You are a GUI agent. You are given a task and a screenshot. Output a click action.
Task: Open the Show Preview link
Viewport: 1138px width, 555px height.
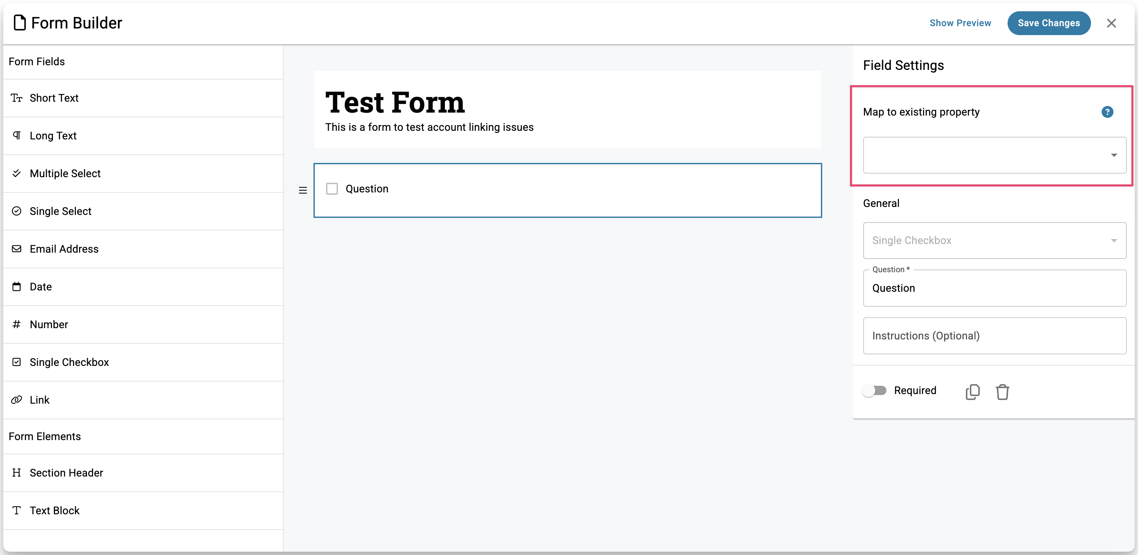pos(960,23)
